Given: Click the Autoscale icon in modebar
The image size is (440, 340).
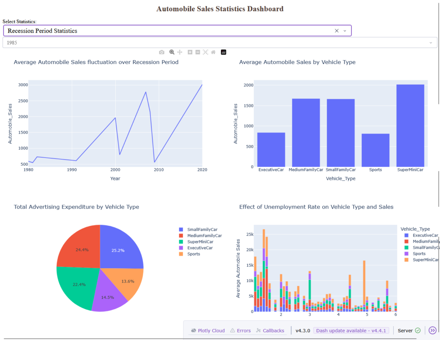Looking at the screenshot, I should [x=205, y=52].
